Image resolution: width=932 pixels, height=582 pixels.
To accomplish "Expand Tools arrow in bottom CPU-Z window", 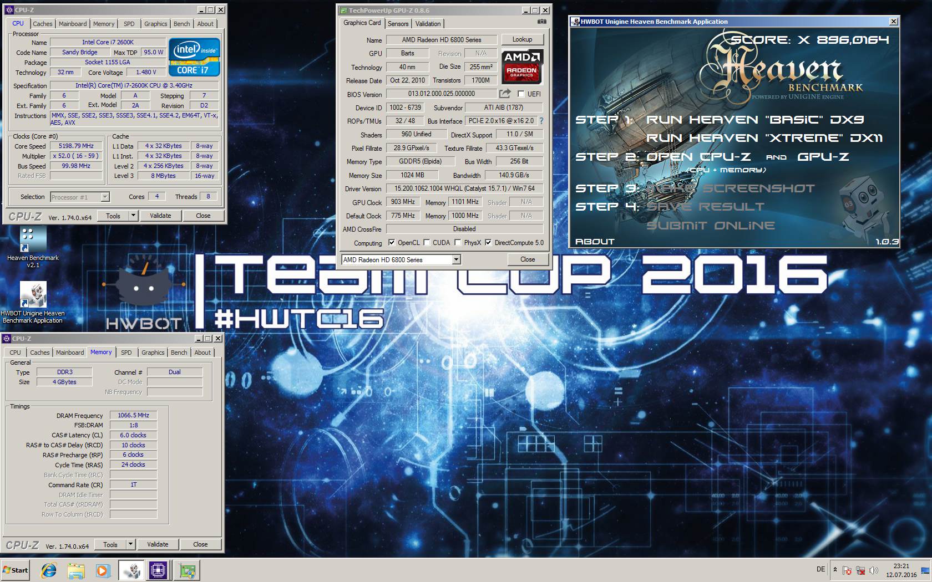I will 130,544.
